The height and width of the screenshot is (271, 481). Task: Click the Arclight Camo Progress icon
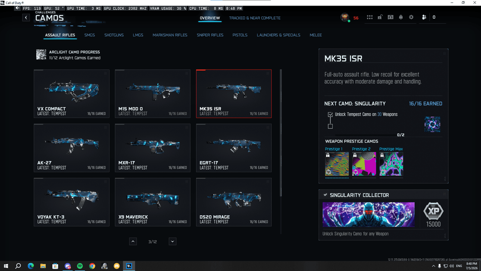coord(41,55)
